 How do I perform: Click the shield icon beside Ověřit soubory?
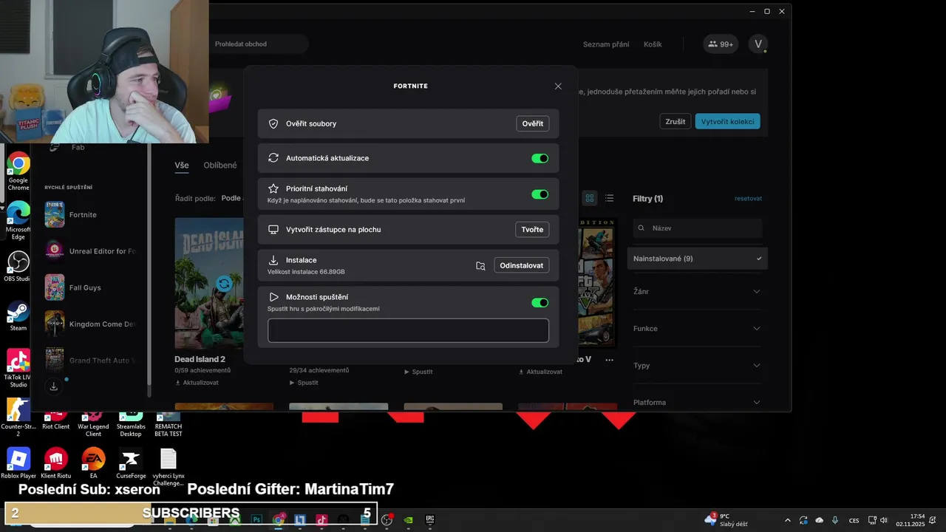[x=273, y=123]
